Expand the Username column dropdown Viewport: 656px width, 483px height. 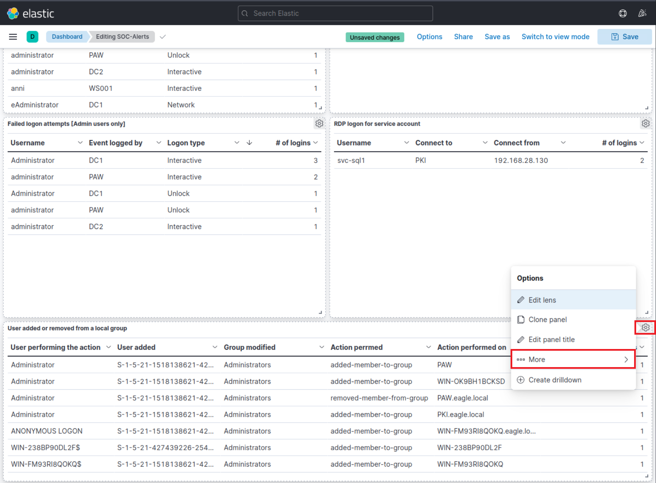click(x=80, y=143)
